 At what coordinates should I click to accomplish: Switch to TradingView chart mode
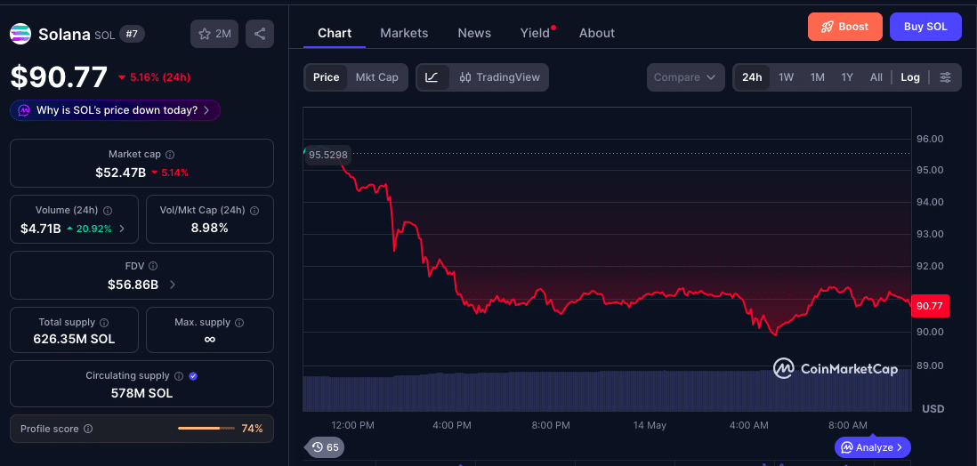(499, 77)
